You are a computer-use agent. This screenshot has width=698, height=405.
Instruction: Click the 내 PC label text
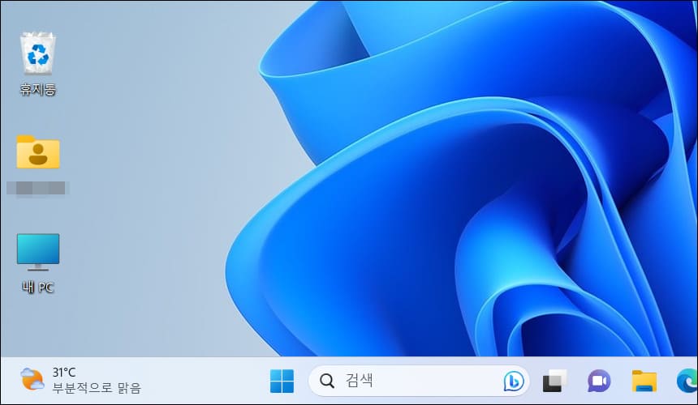(x=38, y=288)
